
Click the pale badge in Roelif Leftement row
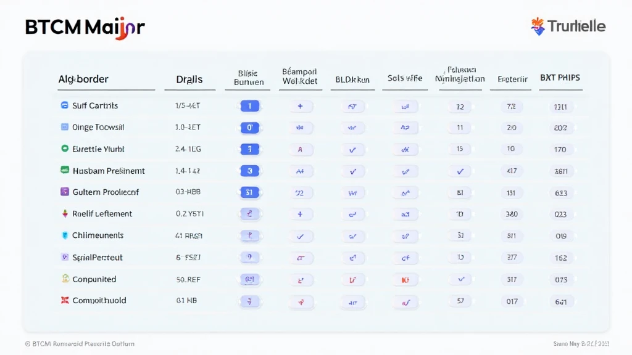pyautogui.click(x=249, y=214)
